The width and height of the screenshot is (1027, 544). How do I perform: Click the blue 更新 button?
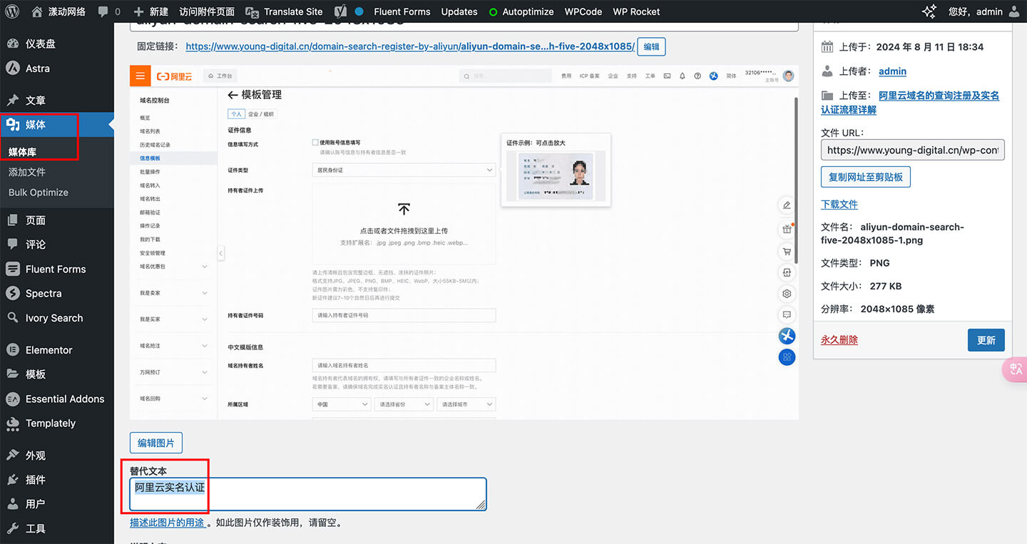point(986,340)
